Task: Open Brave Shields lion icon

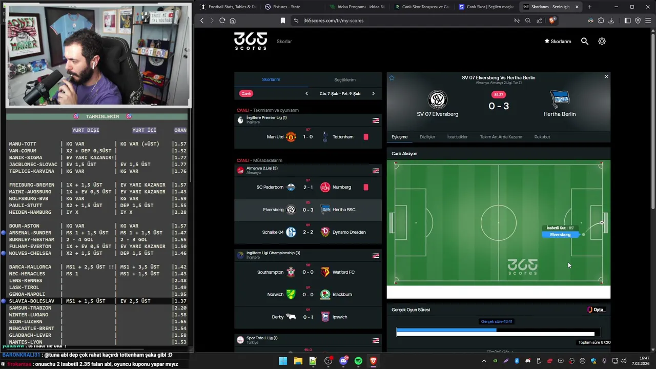Action: pyautogui.click(x=552, y=20)
